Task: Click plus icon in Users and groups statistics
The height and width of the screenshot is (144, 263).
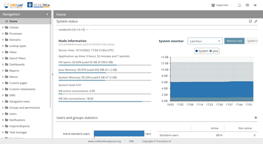Action: pyautogui.click(x=255, y=118)
